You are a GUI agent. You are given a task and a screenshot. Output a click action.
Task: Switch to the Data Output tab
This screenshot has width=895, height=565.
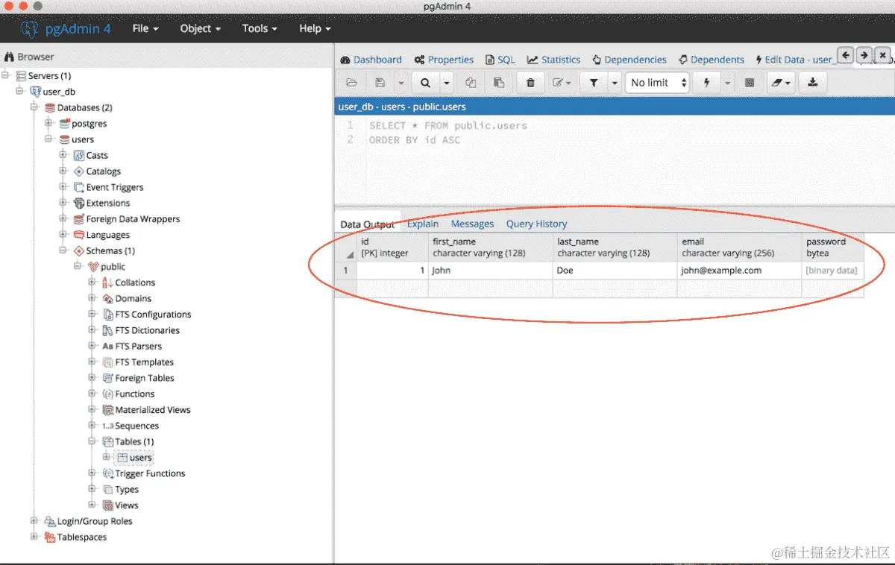click(x=368, y=224)
